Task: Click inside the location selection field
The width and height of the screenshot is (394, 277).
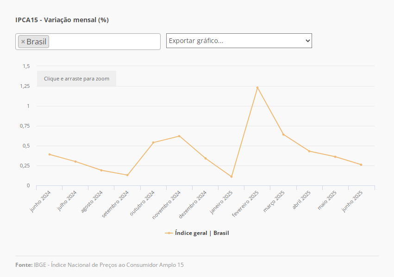Action: tap(104, 42)
